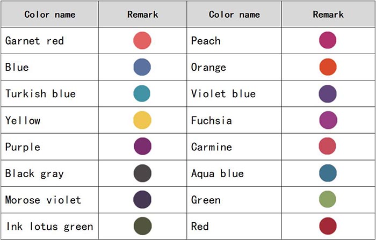376x240 pixels.
Task: Click the first Color name header
Action: pos(50,14)
